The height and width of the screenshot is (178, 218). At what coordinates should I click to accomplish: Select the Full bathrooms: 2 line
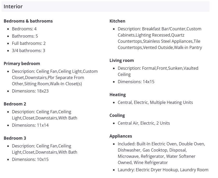tap(29, 43)
